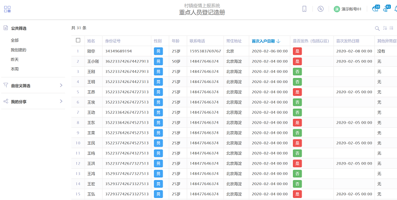
Task: Click the name 王弘
Action: 91,194
